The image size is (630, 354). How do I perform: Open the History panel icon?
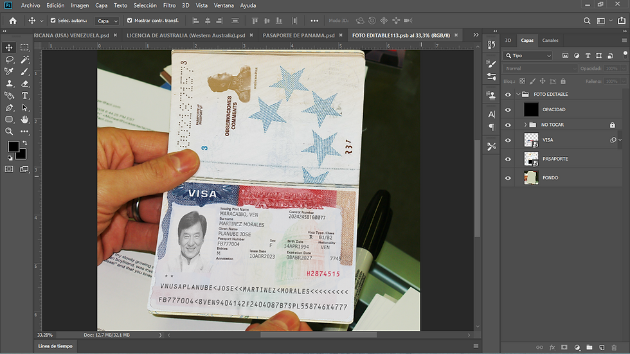tap(491, 45)
